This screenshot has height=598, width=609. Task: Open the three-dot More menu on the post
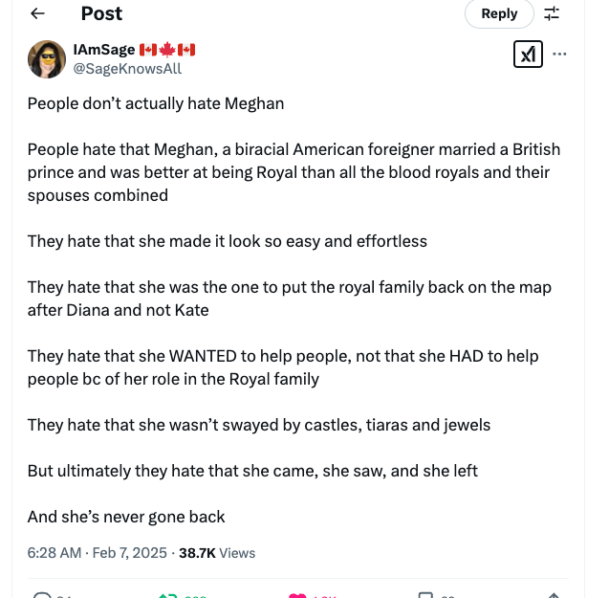click(560, 55)
